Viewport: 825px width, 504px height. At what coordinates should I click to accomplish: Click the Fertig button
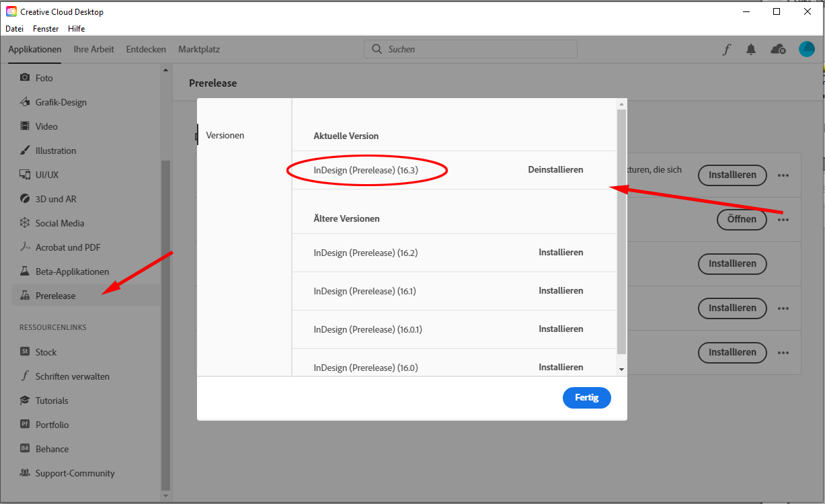coord(586,397)
